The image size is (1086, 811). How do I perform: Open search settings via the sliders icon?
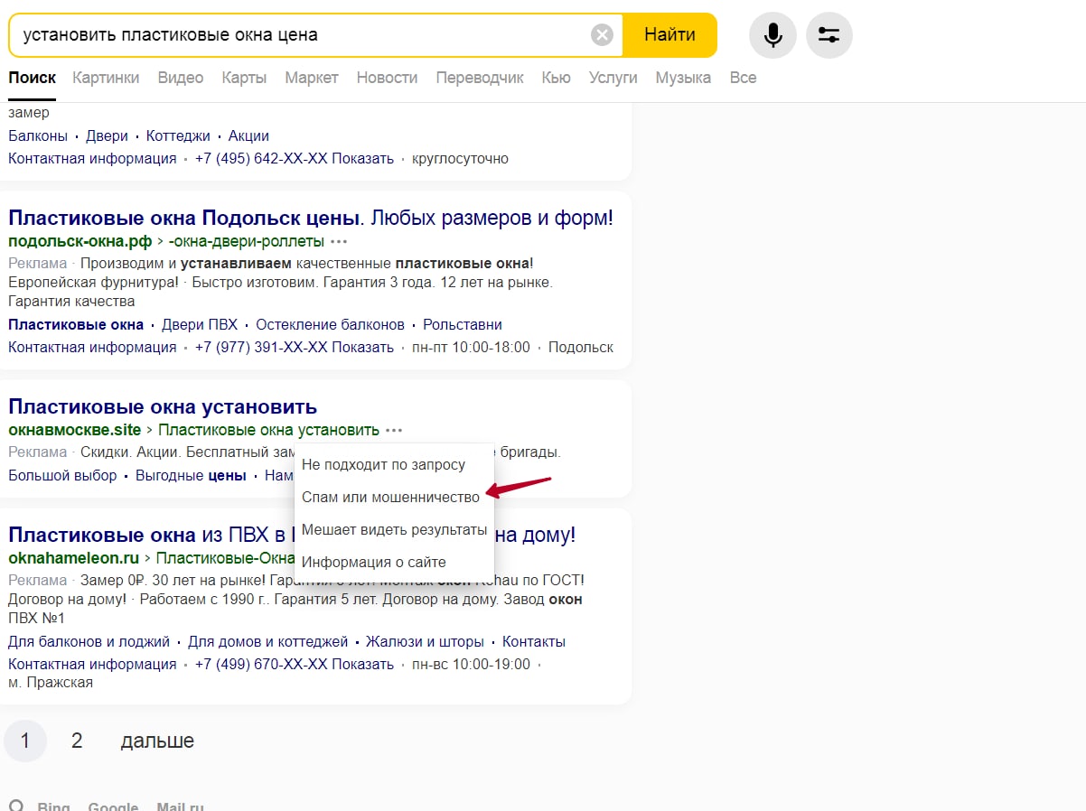(x=829, y=35)
